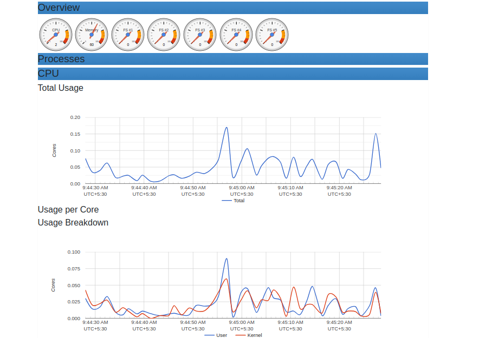Collapse the Overview section header
Image resolution: width=479 pixels, height=338 pixels.
point(59,8)
